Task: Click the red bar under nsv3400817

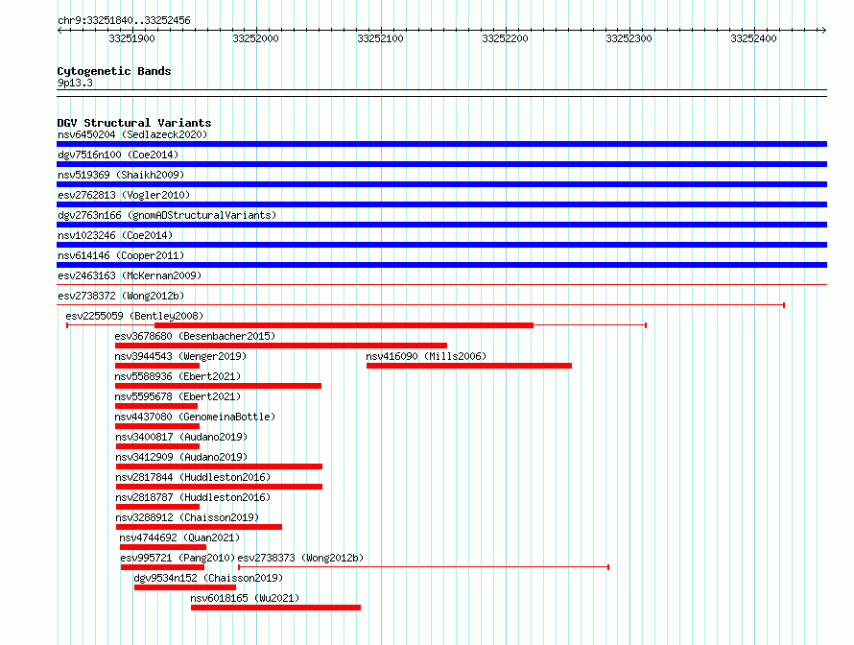Action: coord(158,446)
